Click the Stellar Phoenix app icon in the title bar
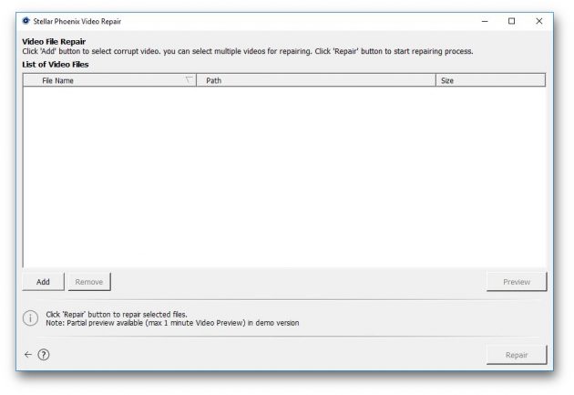The height and width of the screenshot is (395, 574). [26, 21]
